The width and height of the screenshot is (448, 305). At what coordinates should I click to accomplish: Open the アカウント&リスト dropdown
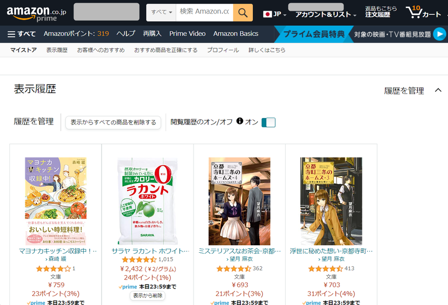coord(326,14)
